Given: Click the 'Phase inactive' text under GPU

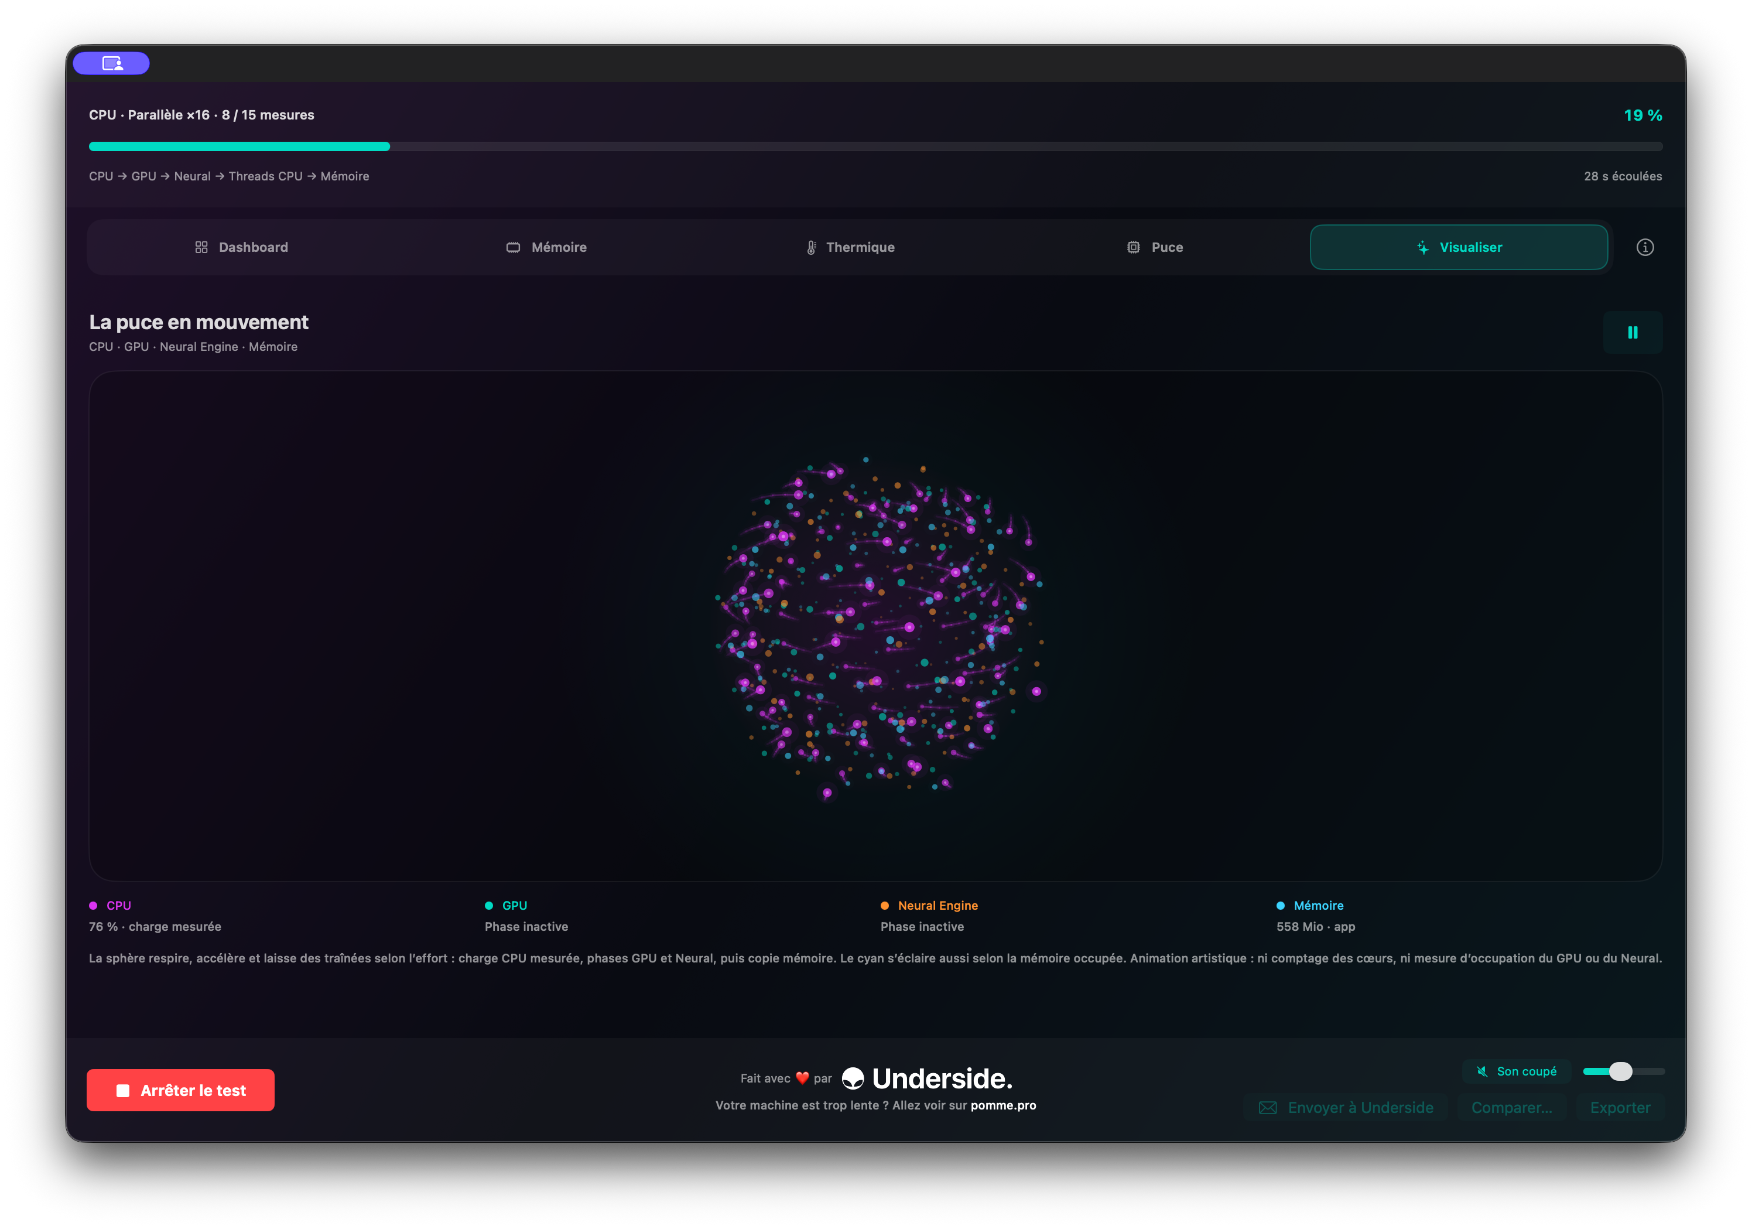Looking at the screenshot, I should click(526, 927).
